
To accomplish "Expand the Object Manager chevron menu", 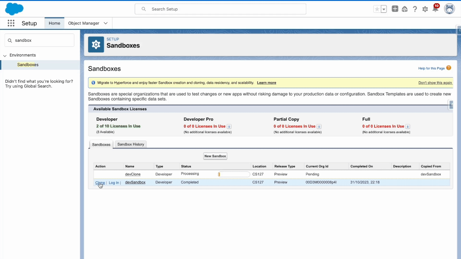I will coord(106,23).
